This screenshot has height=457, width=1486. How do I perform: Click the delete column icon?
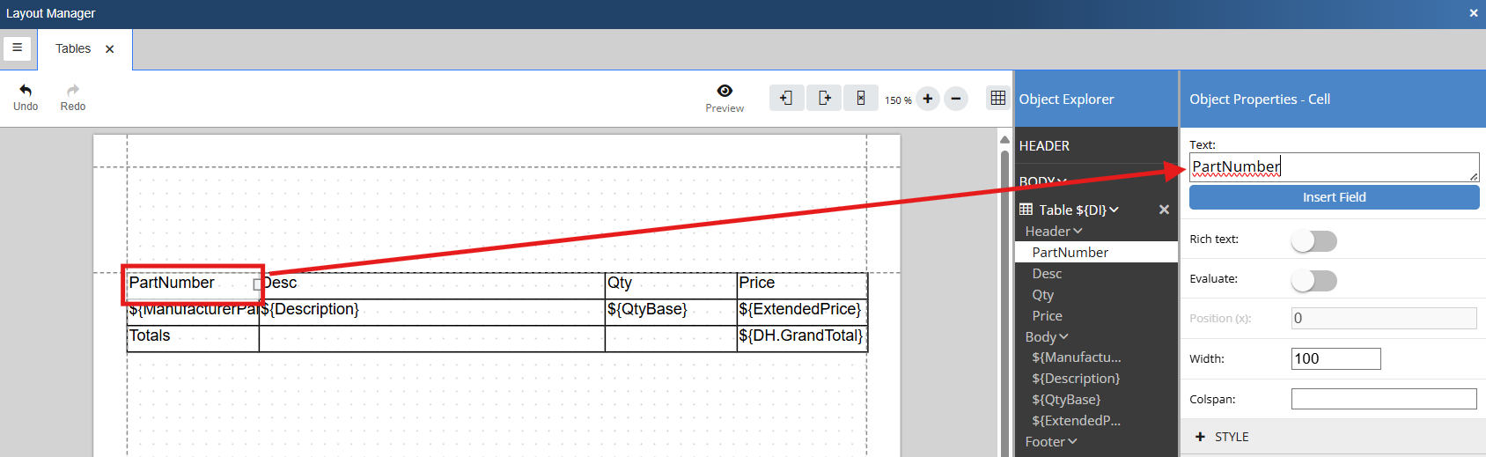861,98
